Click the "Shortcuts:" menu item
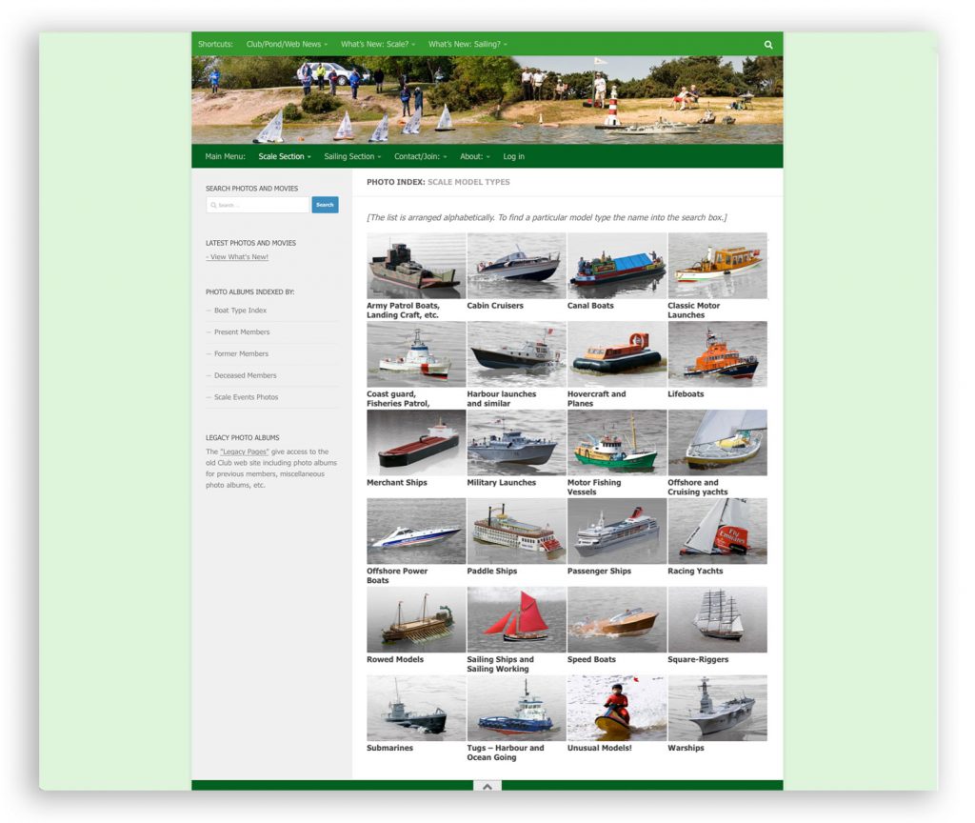975x823 pixels. tap(215, 44)
